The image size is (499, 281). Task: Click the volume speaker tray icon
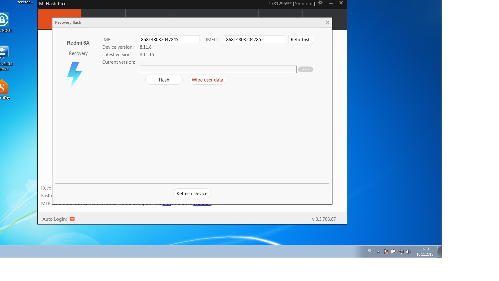coord(409,252)
